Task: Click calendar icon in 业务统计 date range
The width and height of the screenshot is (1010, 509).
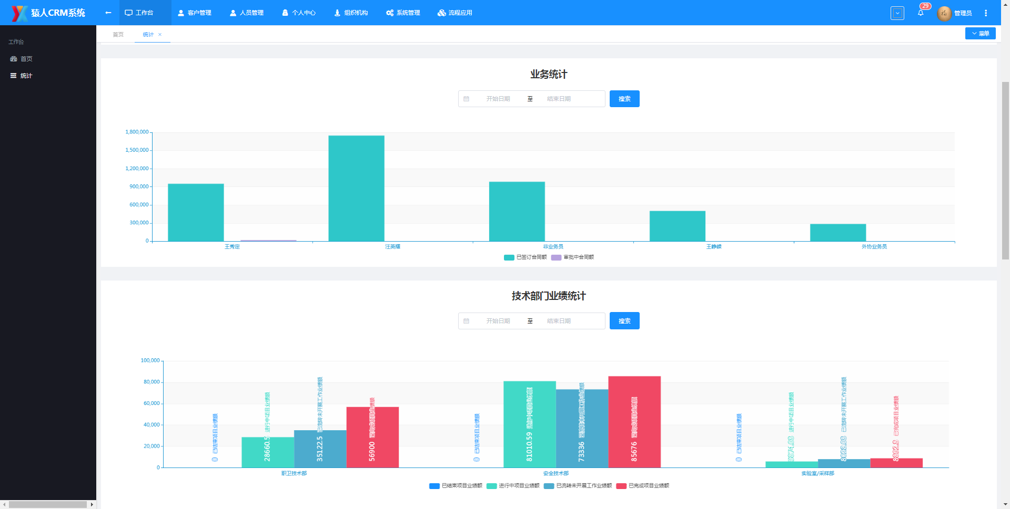Action: point(466,99)
